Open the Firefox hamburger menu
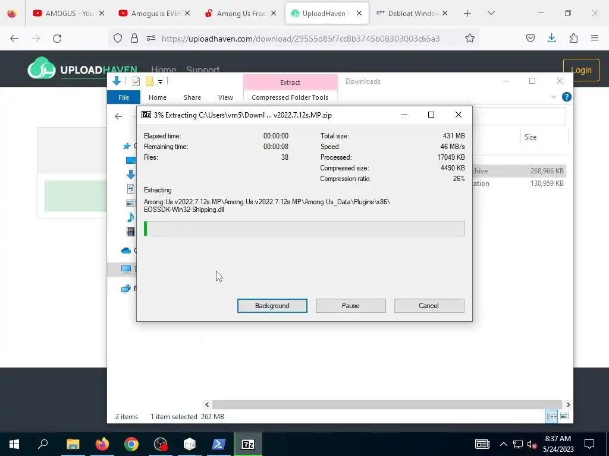609x456 pixels. coord(595,38)
